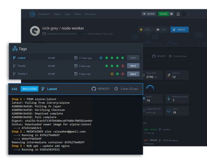Click the GitHub commit icon in build header
This screenshot has height=161, width=207.
[x=94, y=89]
